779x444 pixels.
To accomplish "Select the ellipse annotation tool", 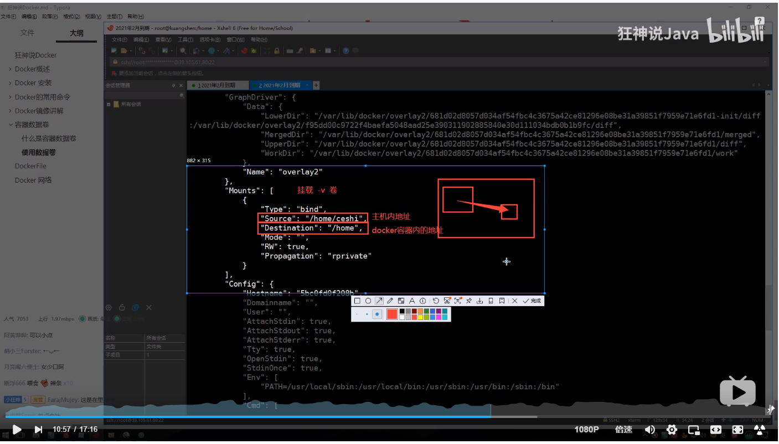I will click(368, 301).
